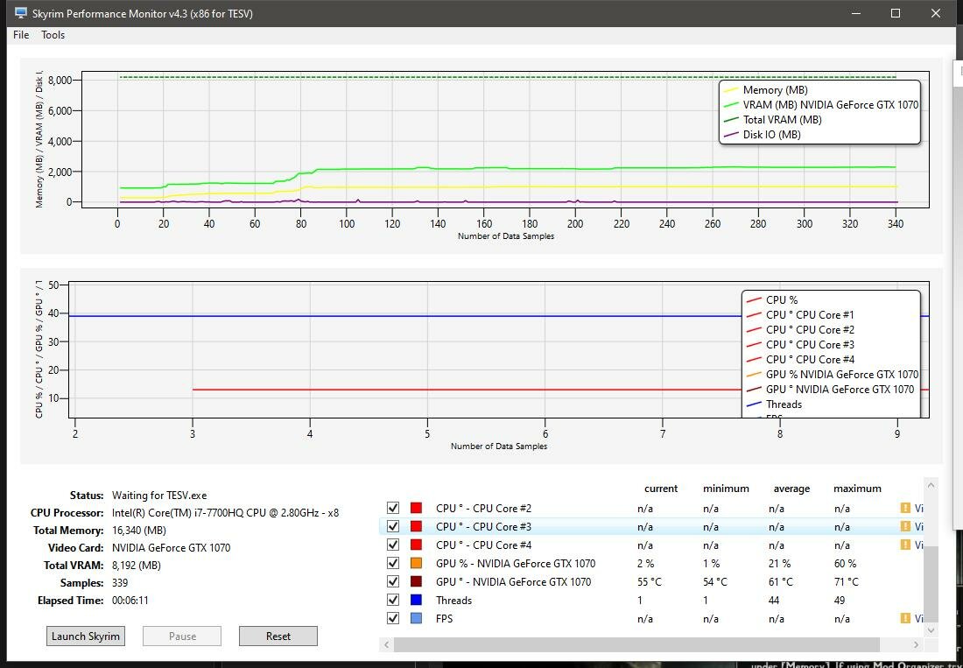Viewport: 963px width, 668px height.
Task: Click the vertical scrollbar thumb in stats list
Action: [x=931, y=583]
